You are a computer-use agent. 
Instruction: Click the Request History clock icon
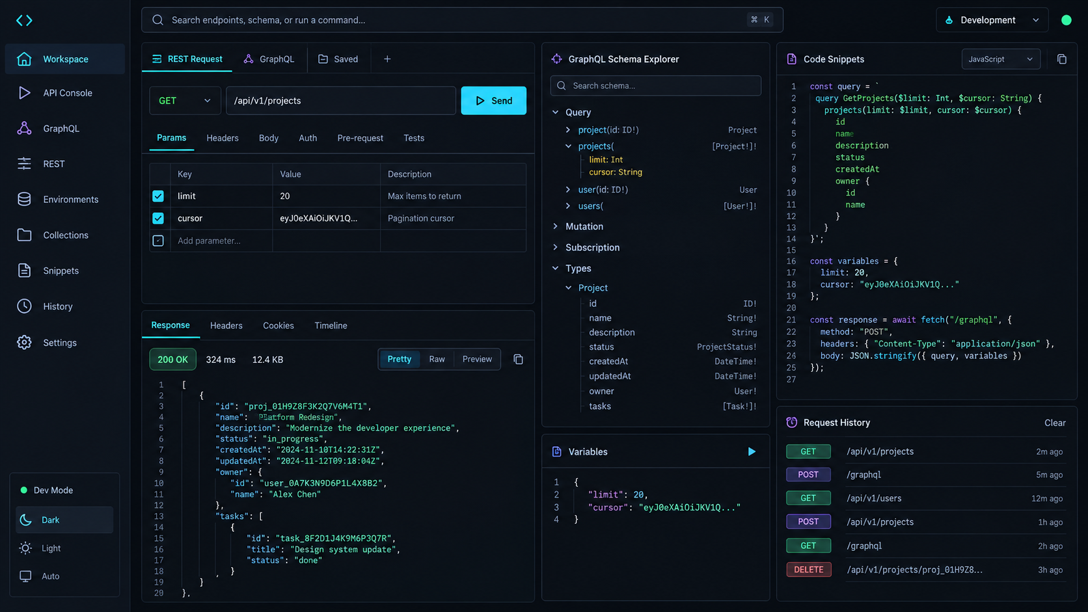point(791,422)
